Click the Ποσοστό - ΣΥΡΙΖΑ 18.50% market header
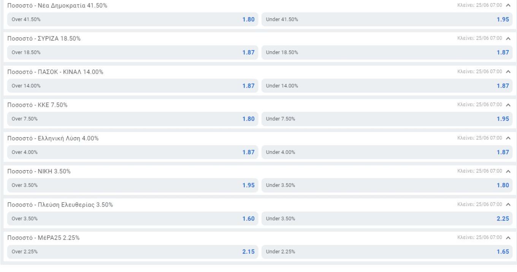Image resolution: width=517 pixels, height=272 pixels. click(x=44, y=39)
